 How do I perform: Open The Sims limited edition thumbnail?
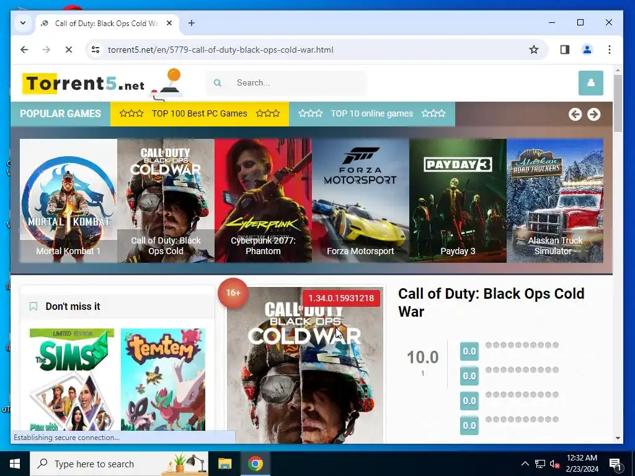pyautogui.click(x=72, y=379)
